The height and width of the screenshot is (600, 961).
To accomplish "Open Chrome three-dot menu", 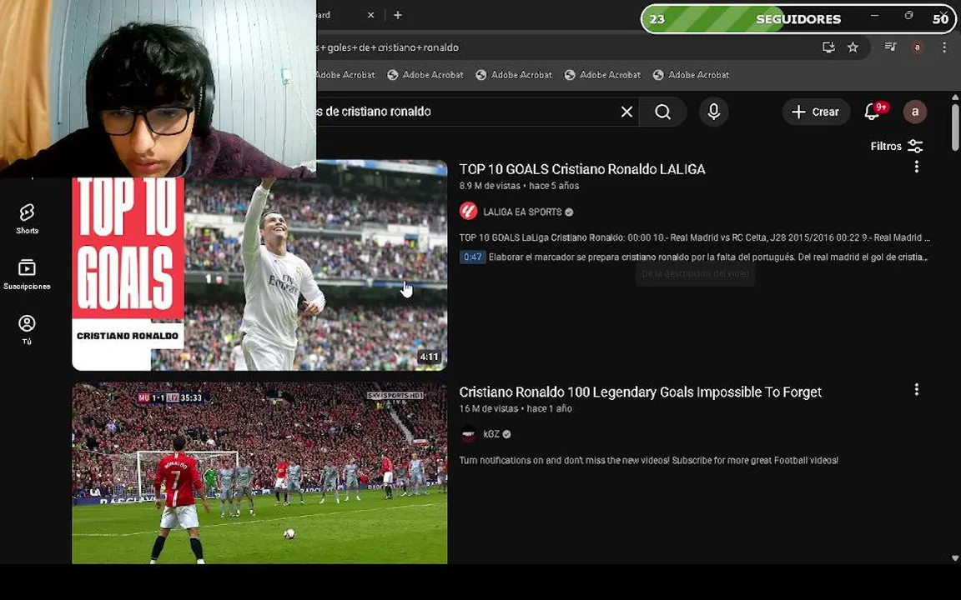I will tap(943, 47).
